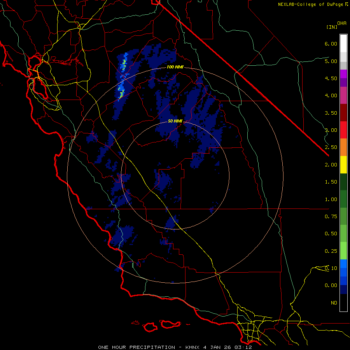Screen dimensions: 350x350
Task: Click the black ND legend swatch
Action: 343,303
